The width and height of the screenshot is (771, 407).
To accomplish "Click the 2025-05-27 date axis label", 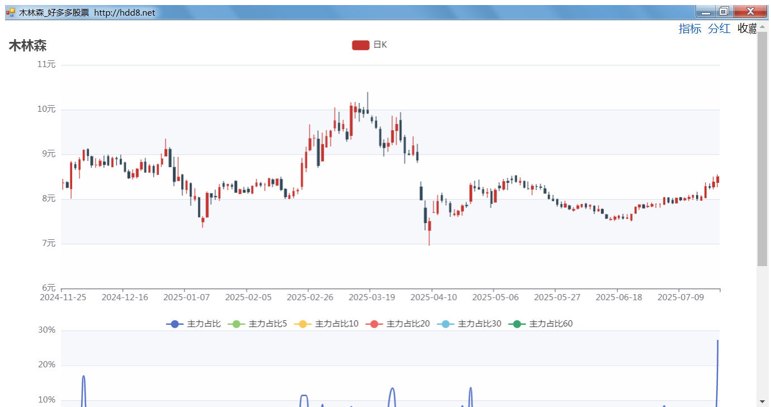I will (557, 297).
